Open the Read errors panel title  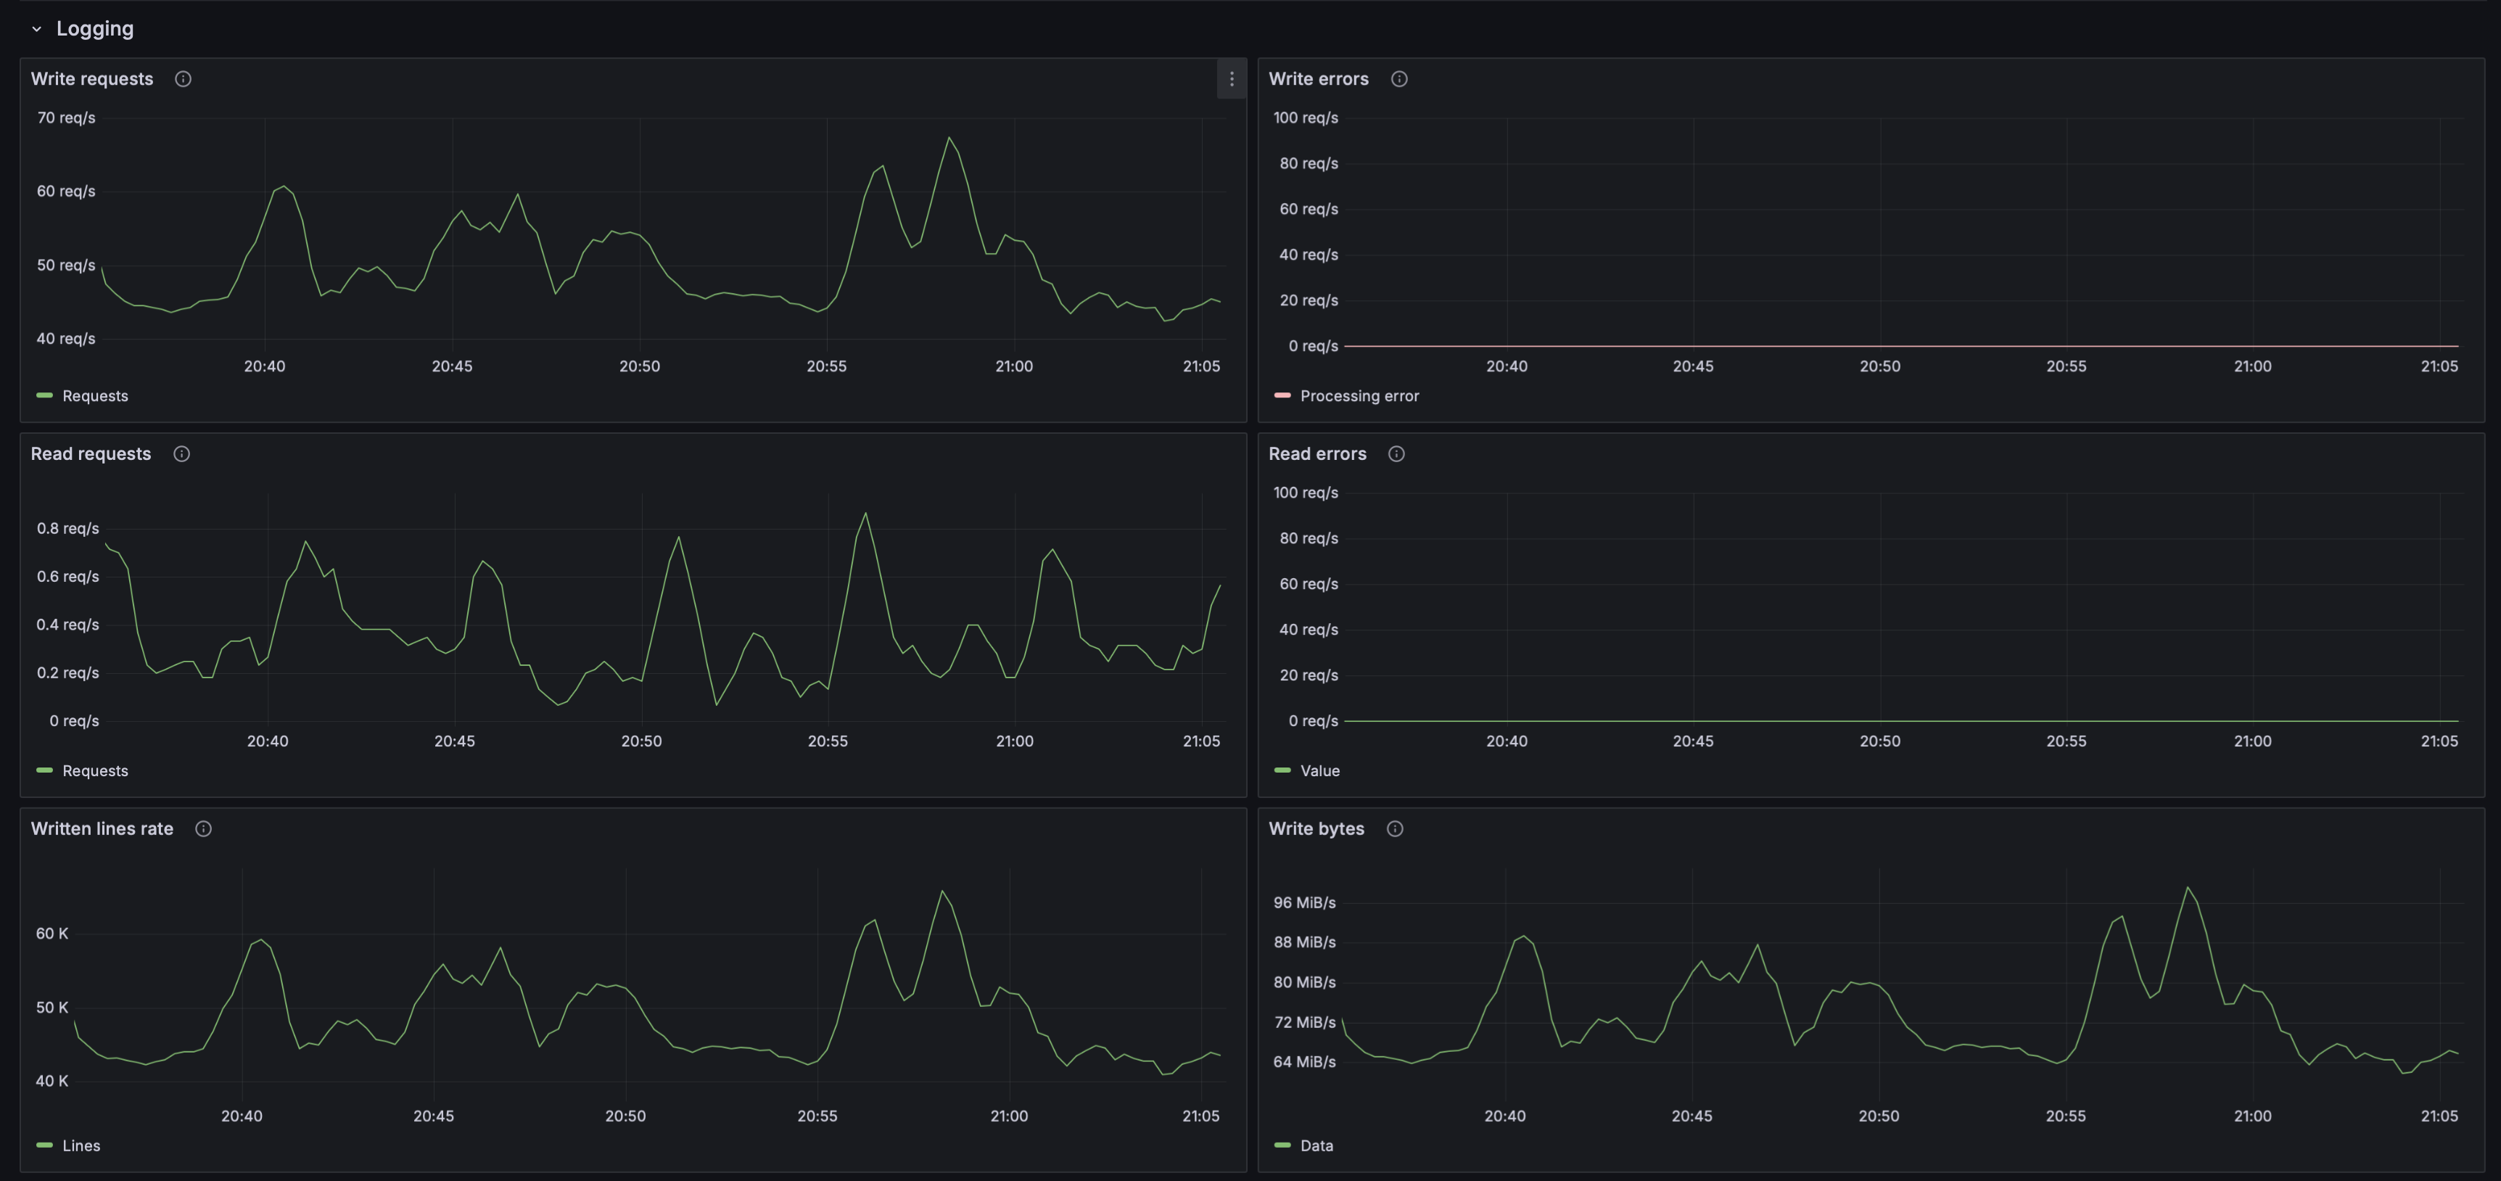(1317, 453)
